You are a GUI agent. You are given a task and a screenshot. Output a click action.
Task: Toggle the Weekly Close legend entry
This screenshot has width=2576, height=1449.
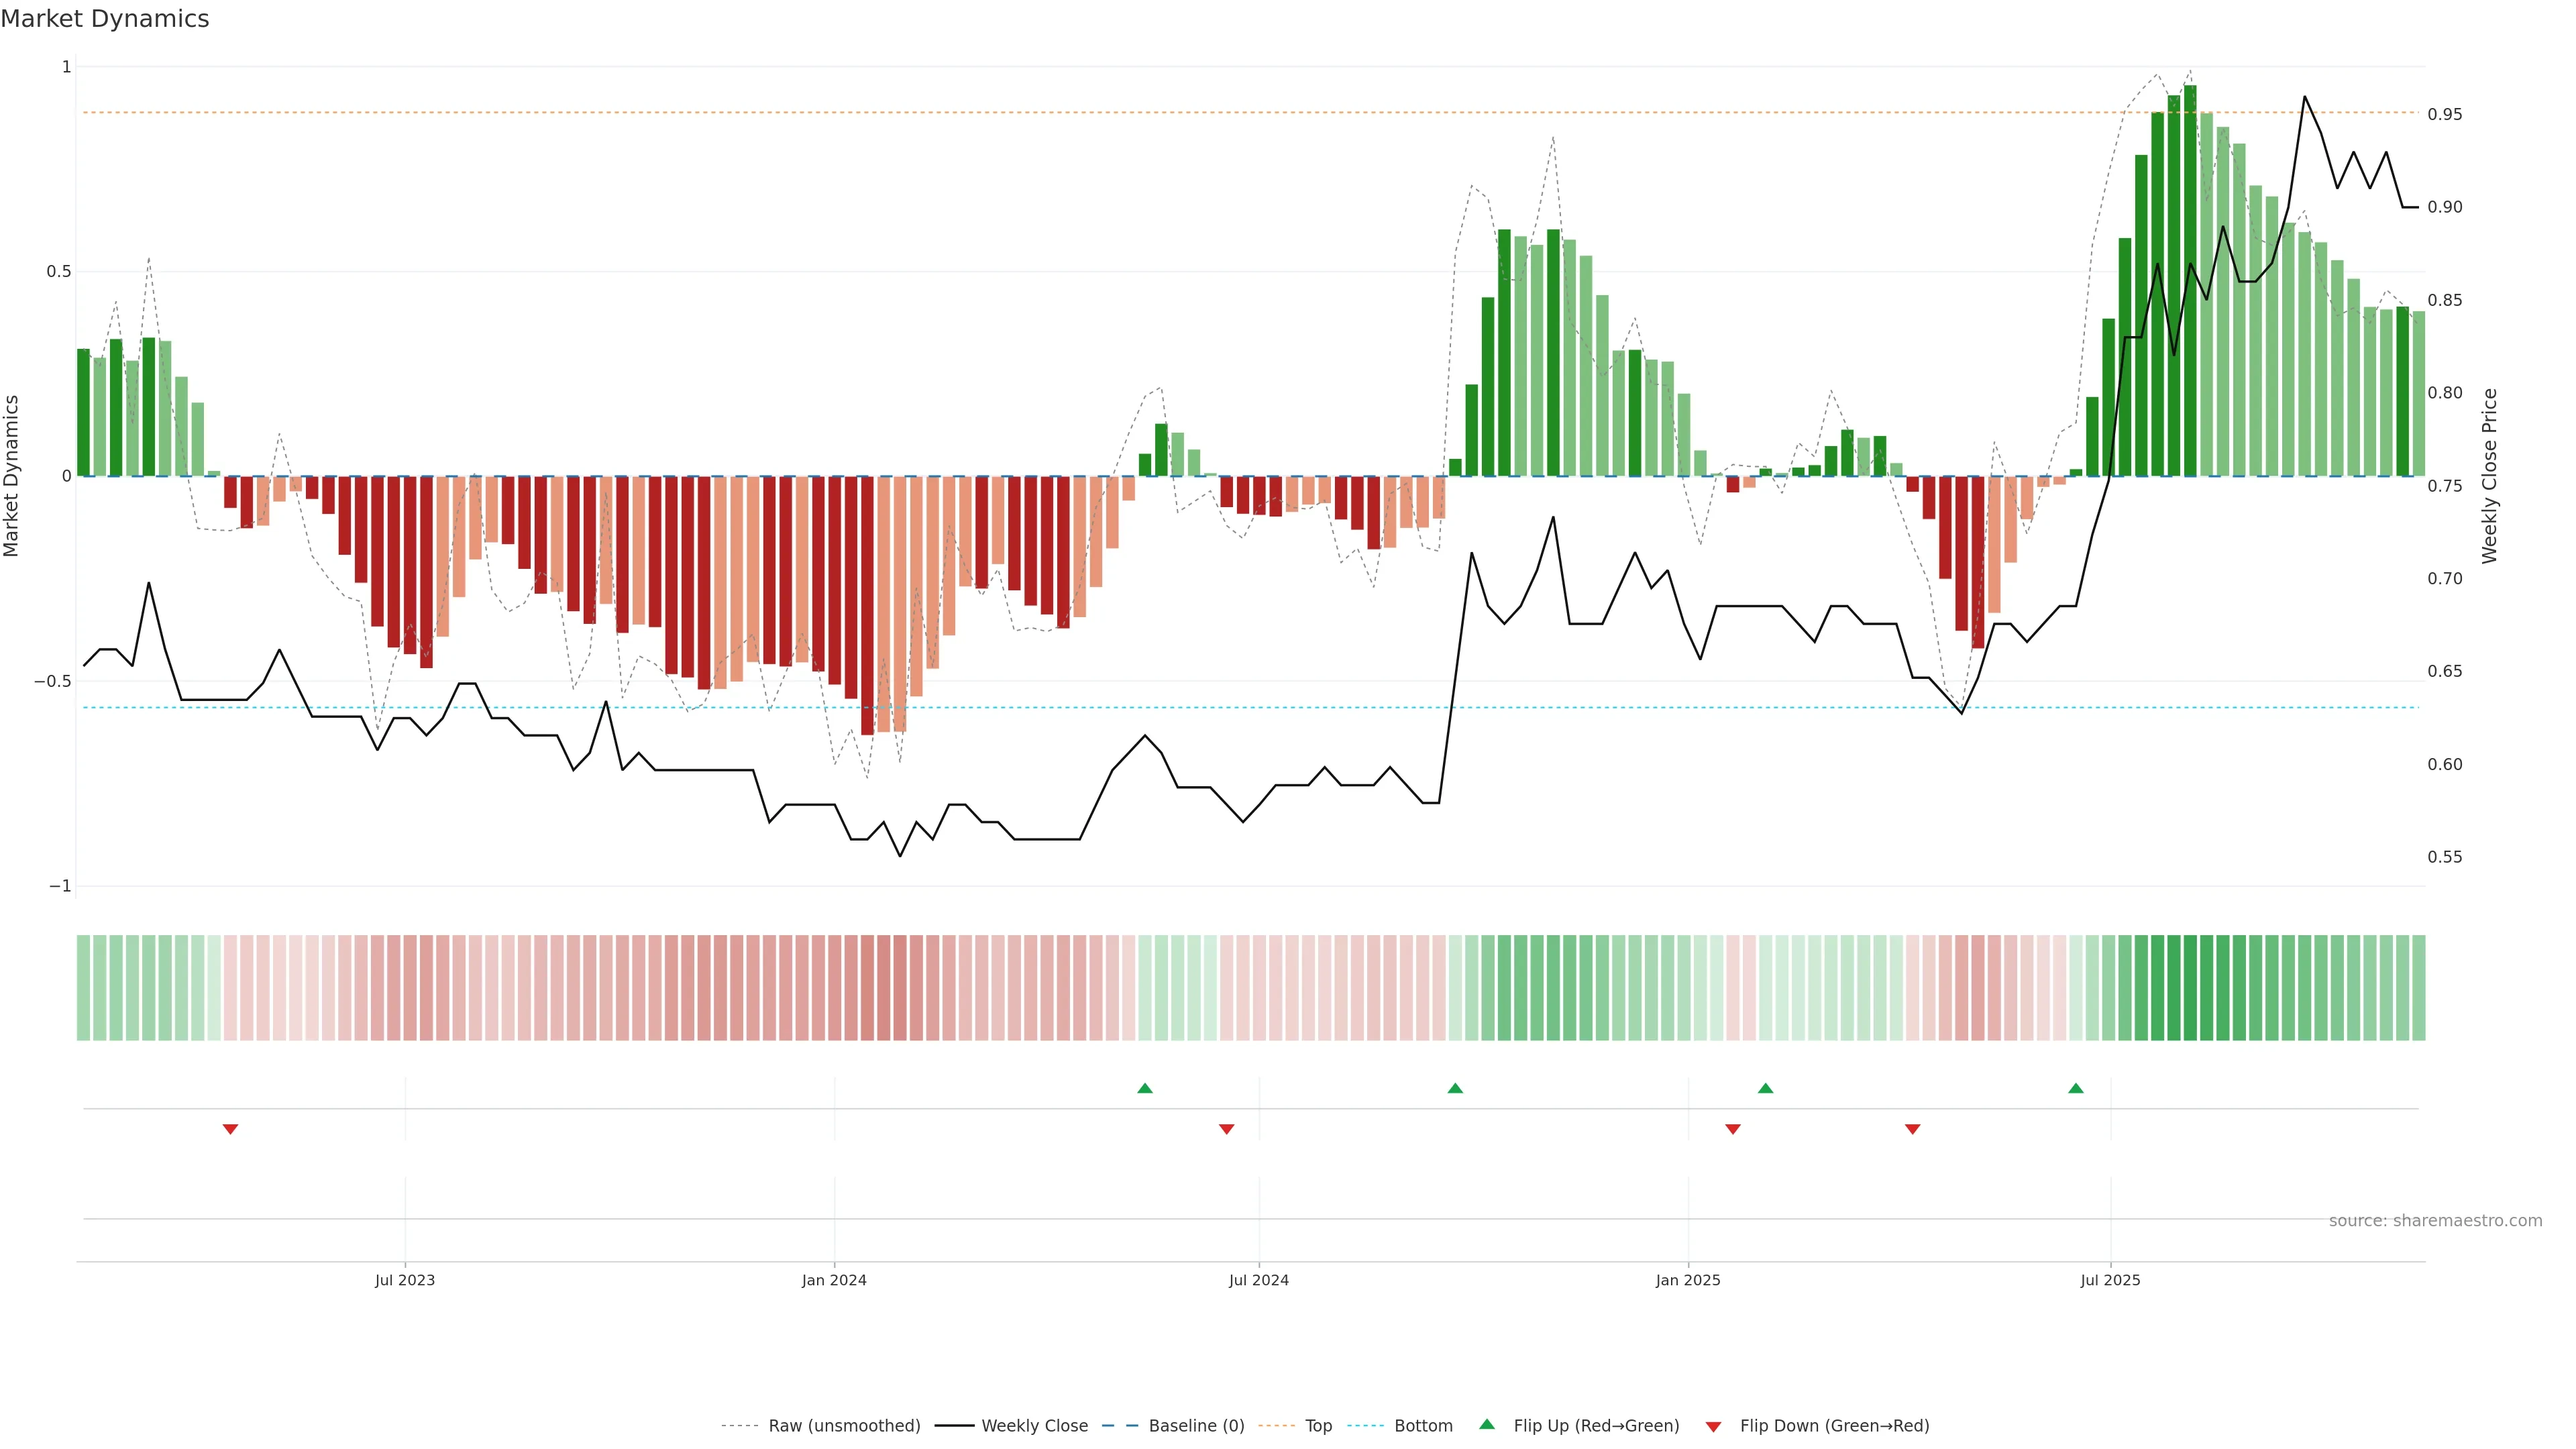[1034, 1425]
